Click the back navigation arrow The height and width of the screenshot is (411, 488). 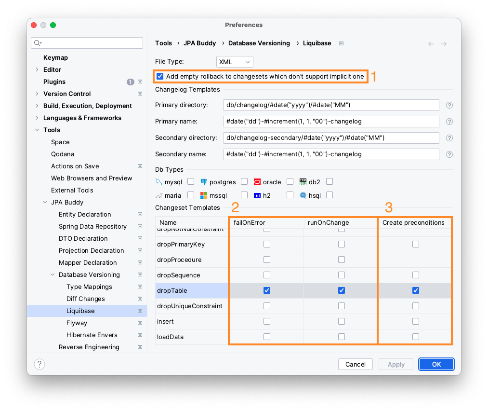click(431, 44)
